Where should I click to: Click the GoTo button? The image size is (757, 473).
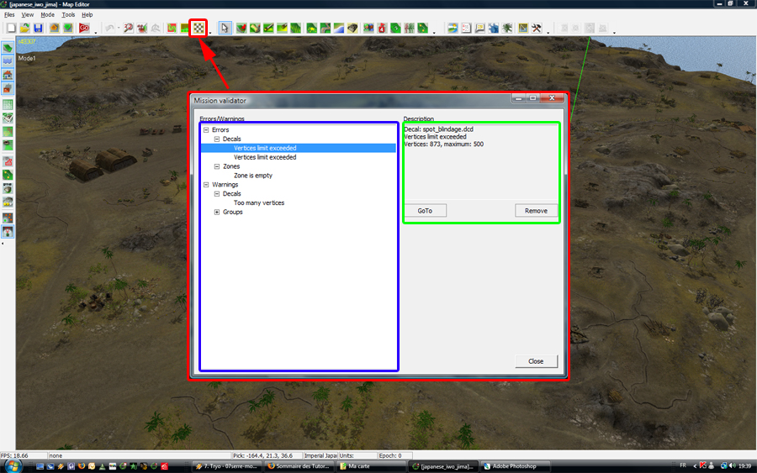click(x=425, y=211)
